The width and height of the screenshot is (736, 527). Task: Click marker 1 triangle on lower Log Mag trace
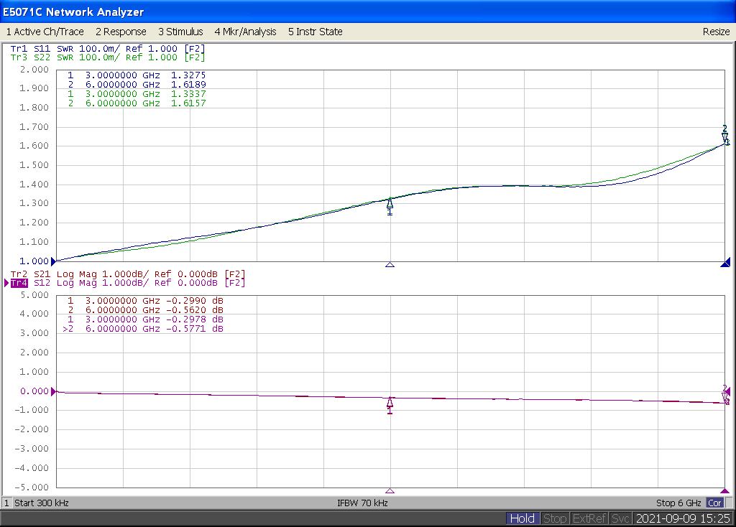(390, 402)
